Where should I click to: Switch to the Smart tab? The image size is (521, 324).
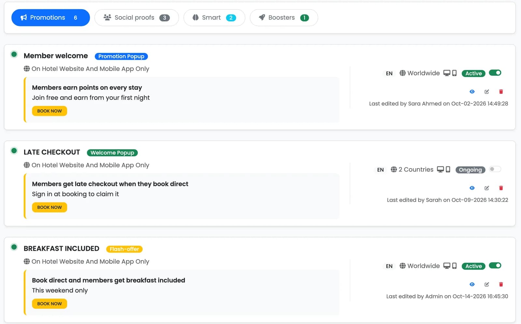(x=214, y=18)
